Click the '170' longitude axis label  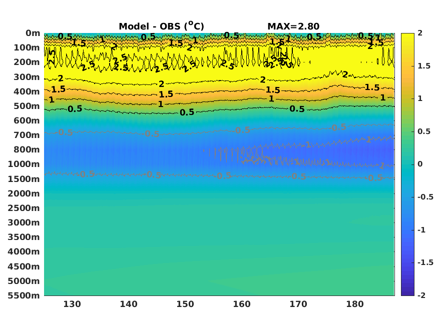[298, 304]
